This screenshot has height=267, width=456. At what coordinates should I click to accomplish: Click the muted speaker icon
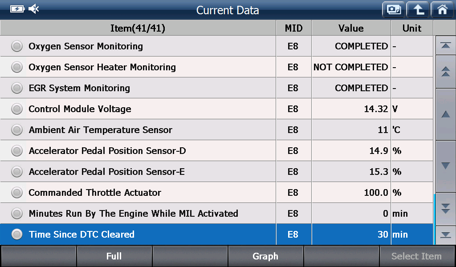pos(34,9)
